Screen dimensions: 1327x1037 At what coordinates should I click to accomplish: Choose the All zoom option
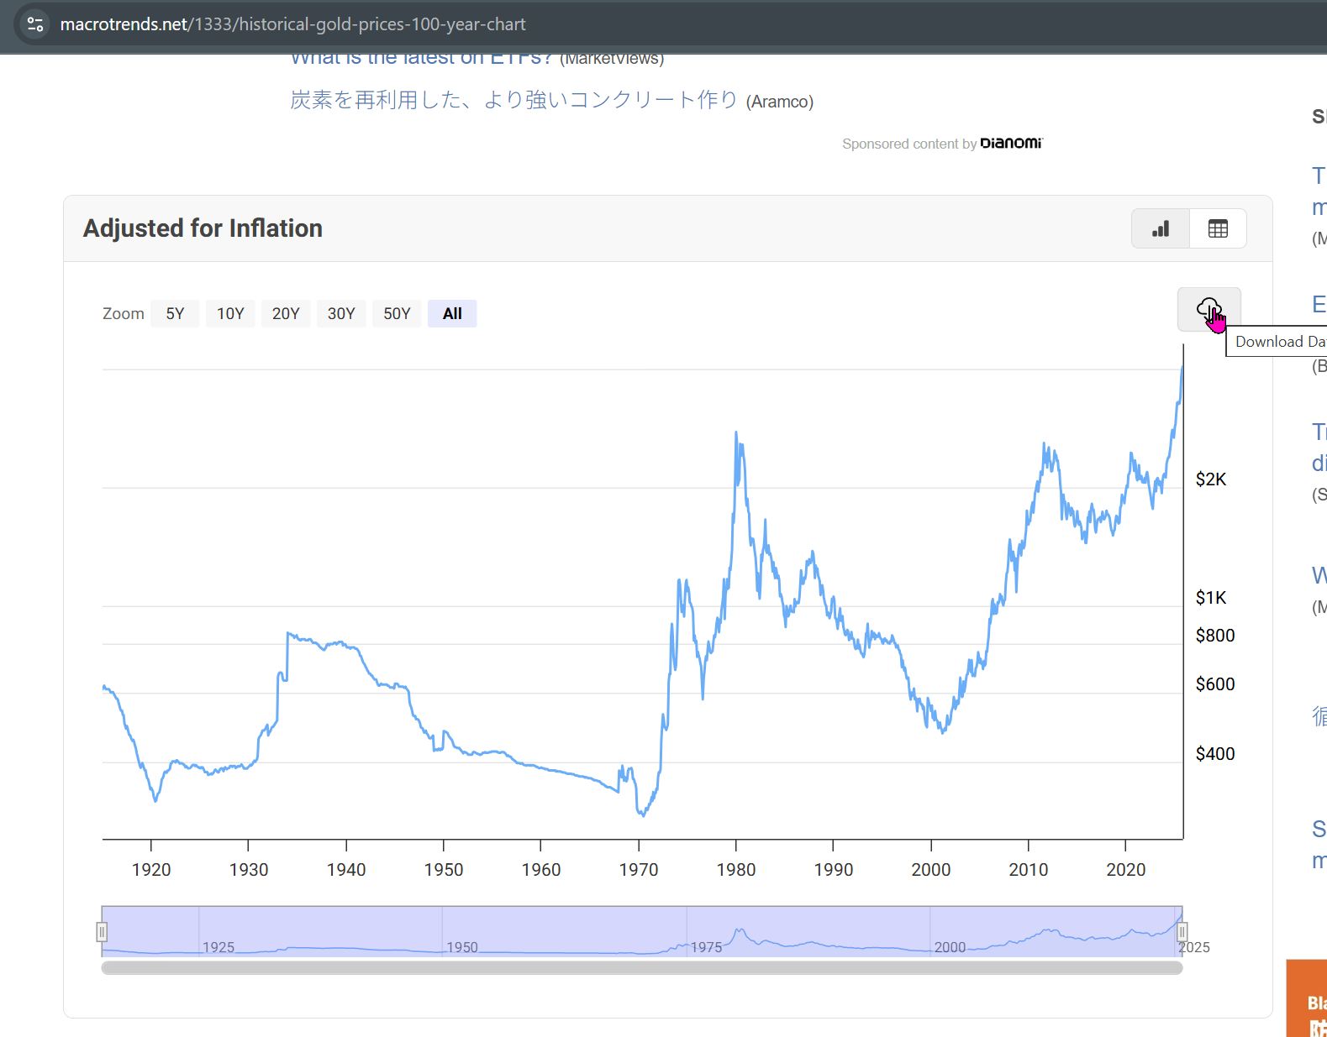point(452,314)
